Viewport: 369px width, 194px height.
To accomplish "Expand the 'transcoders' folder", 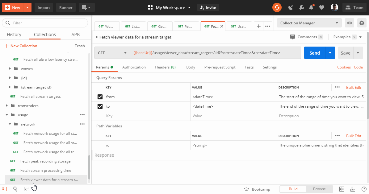I will click(7, 105).
